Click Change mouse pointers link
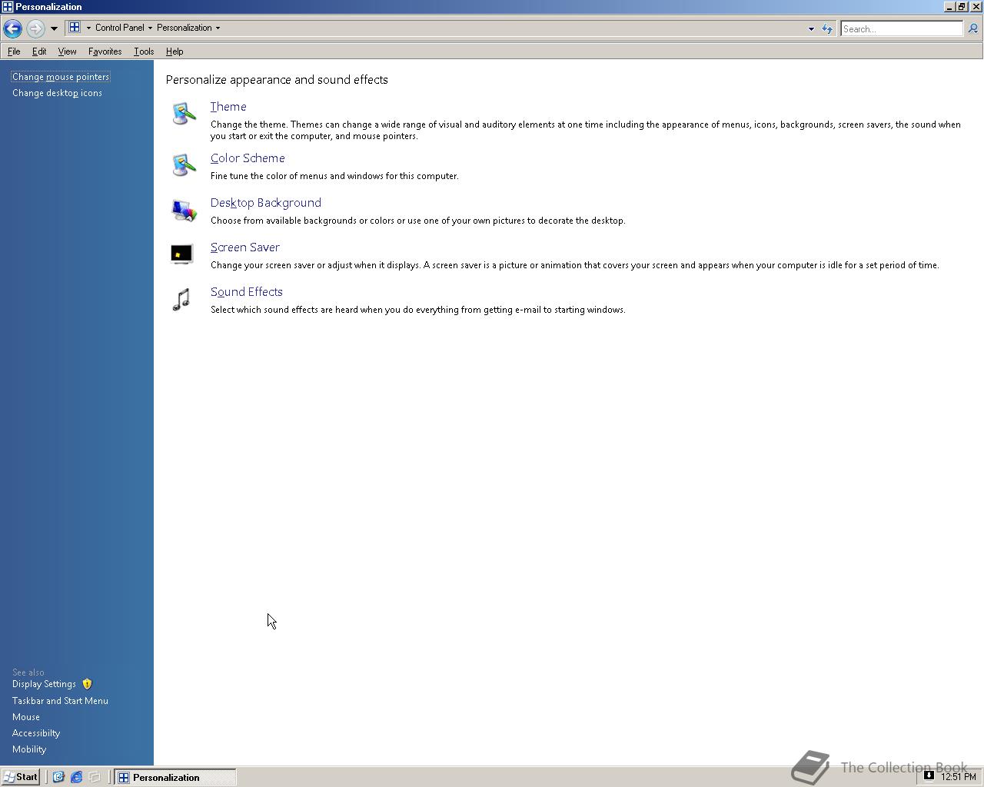Viewport: 984px width, 787px height. tap(61, 77)
